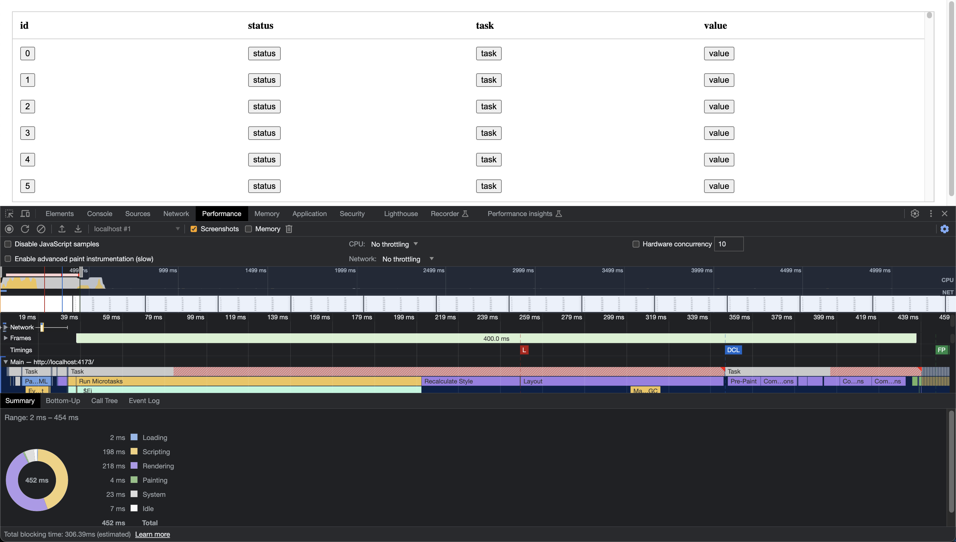
Task: Click the Hardware concurrency number field
Action: point(728,244)
